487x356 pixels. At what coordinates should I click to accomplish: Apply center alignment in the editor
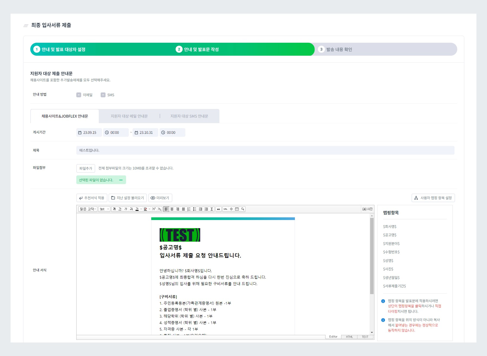coord(172,209)
